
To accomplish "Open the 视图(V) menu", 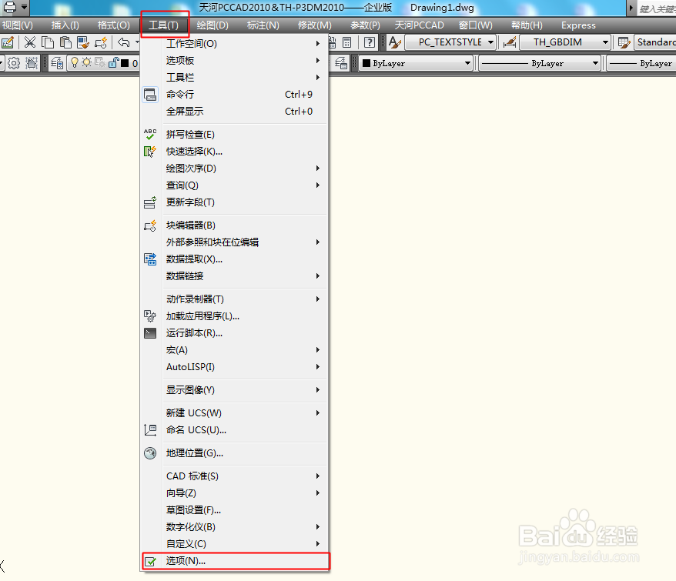I will 17,25.
